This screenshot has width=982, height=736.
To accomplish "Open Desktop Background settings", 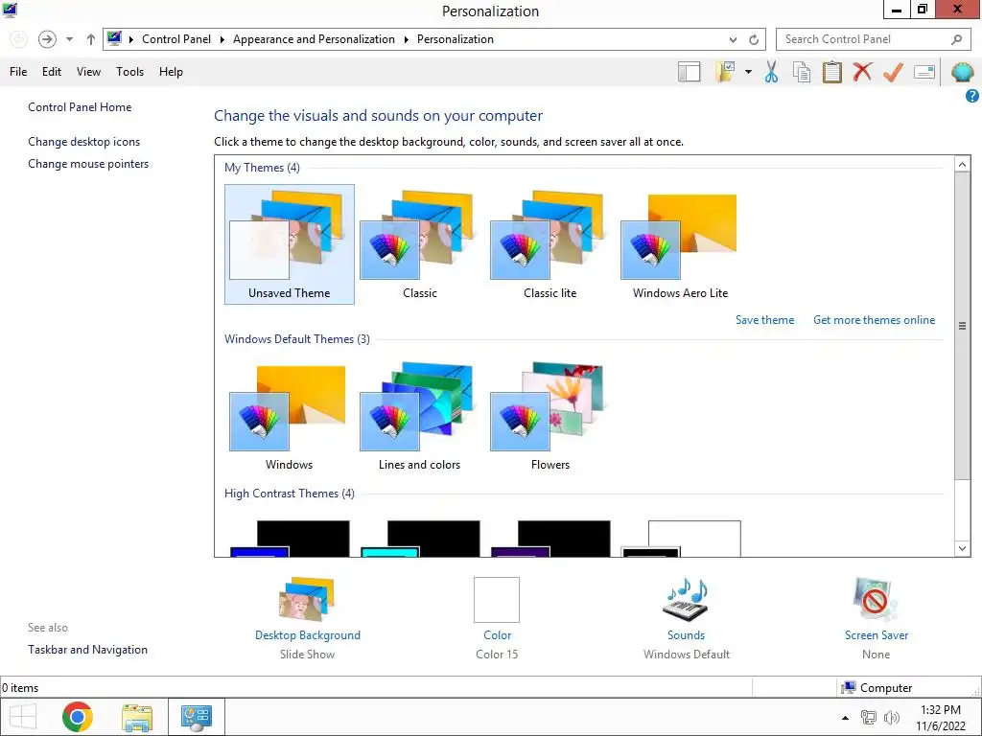I will tap(307, 600).
